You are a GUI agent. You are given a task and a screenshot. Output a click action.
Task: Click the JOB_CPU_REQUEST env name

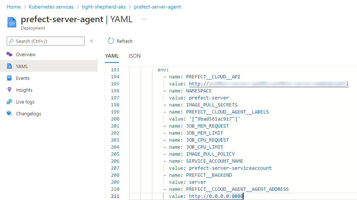click(207, 140)
